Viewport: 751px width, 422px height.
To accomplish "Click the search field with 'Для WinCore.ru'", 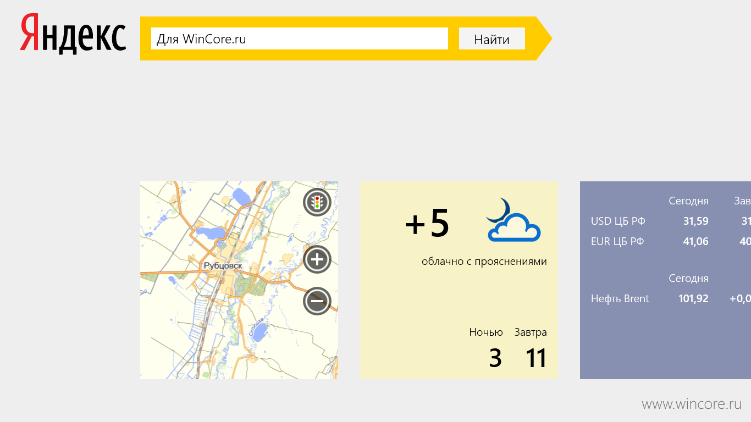I will point(300,38).
